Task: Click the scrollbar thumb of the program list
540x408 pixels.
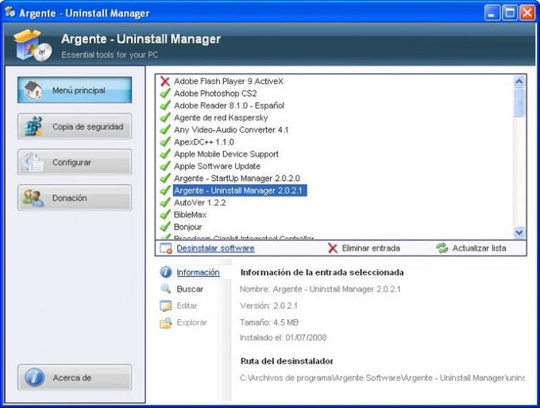Action: click(x=519, y=103)
